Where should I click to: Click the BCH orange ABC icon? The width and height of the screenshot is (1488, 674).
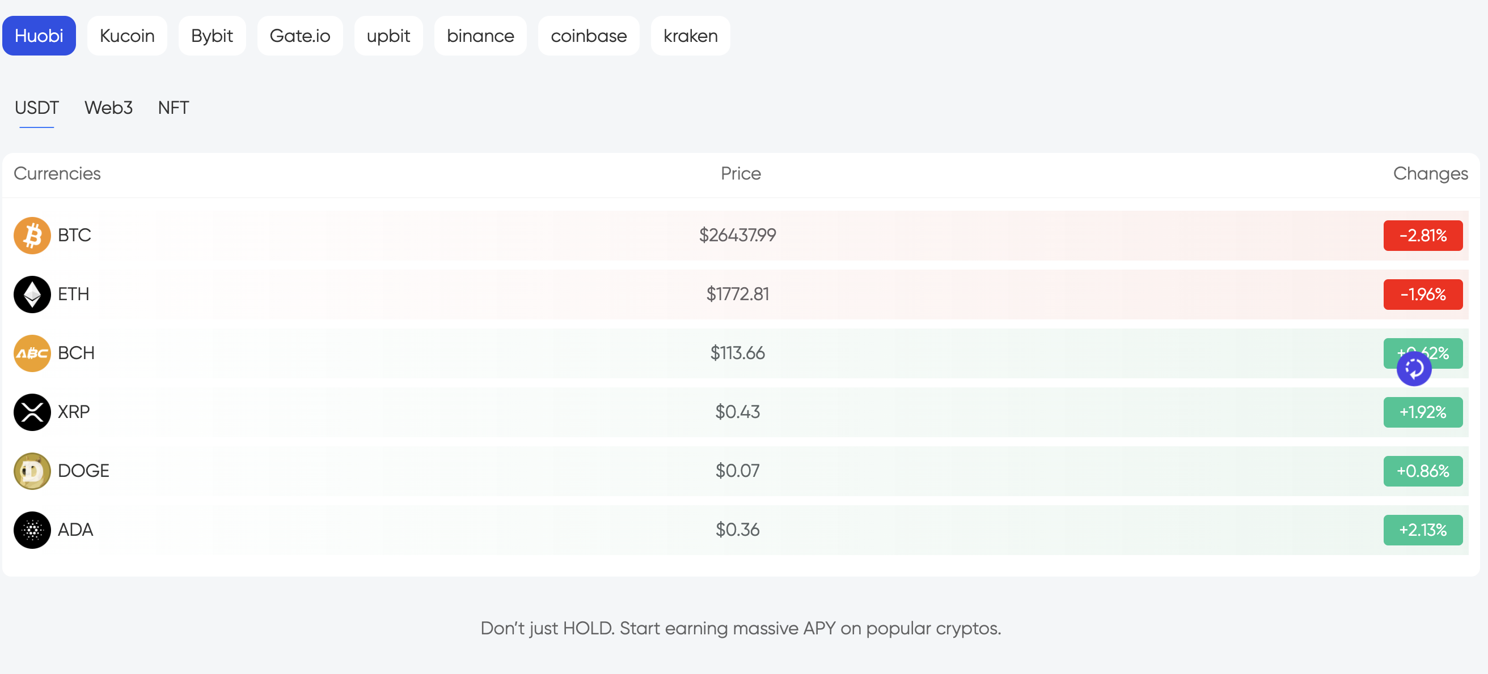[x=32, y=353]
